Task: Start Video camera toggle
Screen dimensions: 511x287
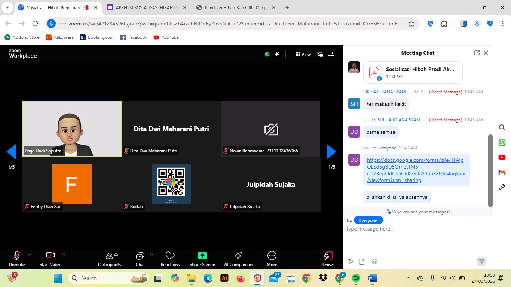Action: pyautogui.click(x=50, y=256)
